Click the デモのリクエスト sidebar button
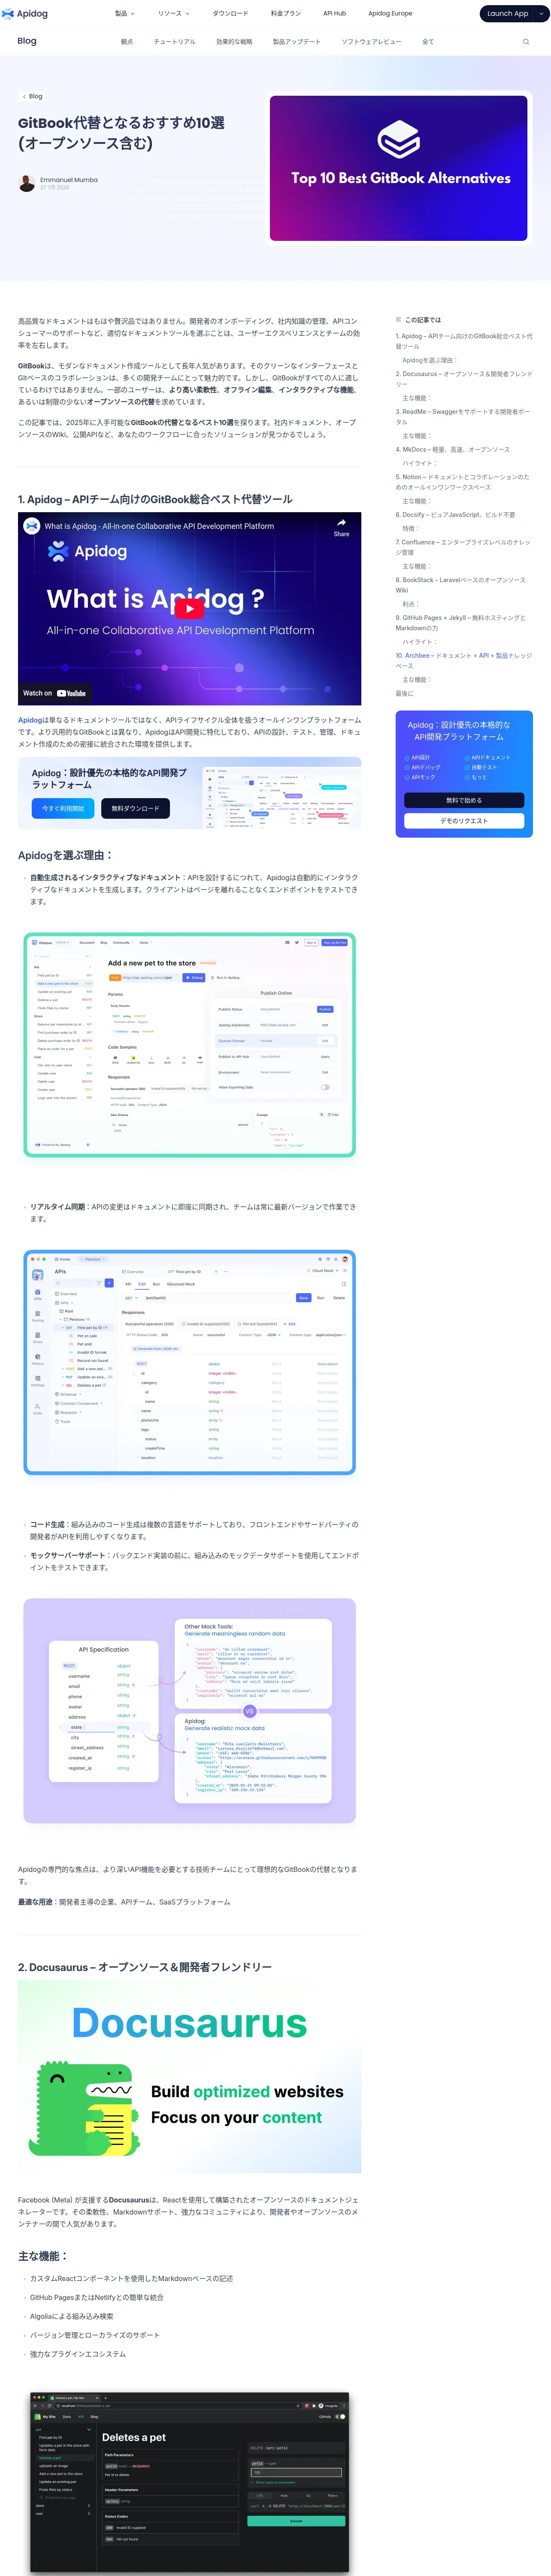 (x=464, y=820)
